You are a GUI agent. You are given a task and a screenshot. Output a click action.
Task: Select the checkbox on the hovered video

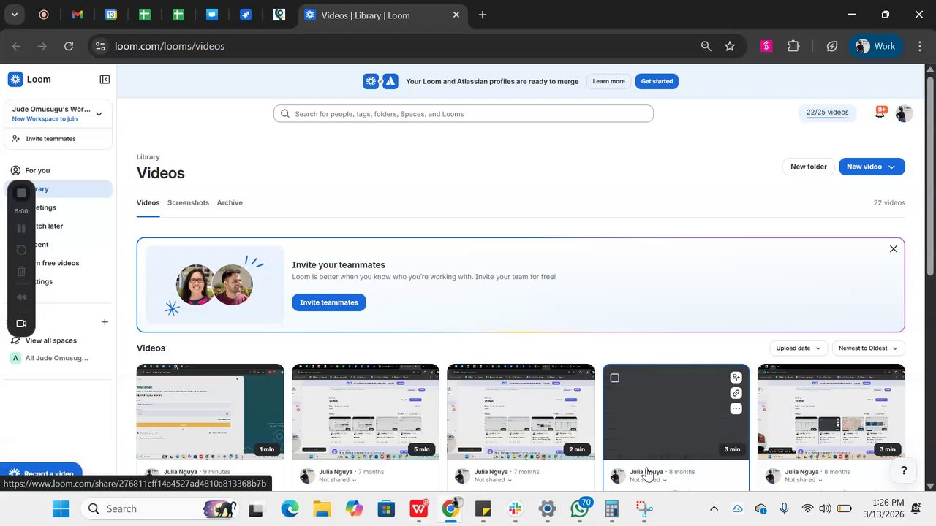(614, 378)
